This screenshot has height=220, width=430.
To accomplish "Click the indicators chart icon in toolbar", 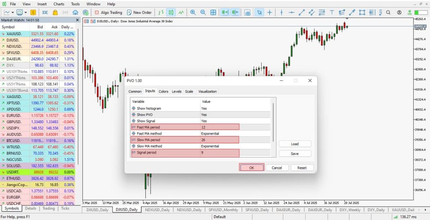I will (20, 12).
